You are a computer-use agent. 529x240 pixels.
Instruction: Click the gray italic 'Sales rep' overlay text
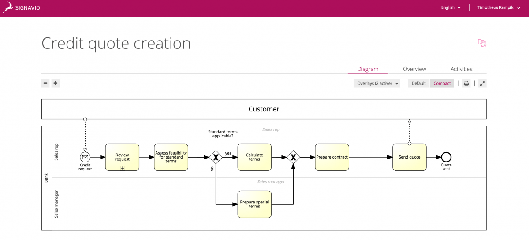[x=271, y=129]
